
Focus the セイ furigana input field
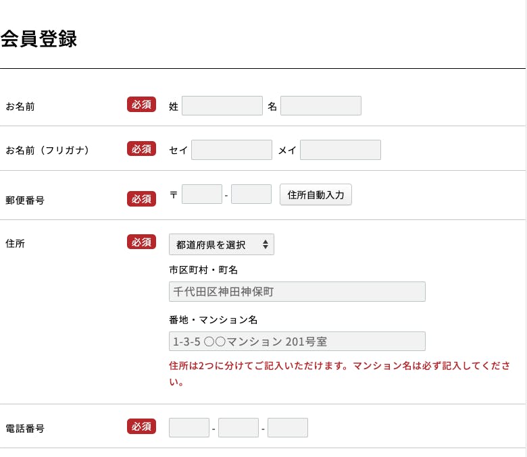231,150
